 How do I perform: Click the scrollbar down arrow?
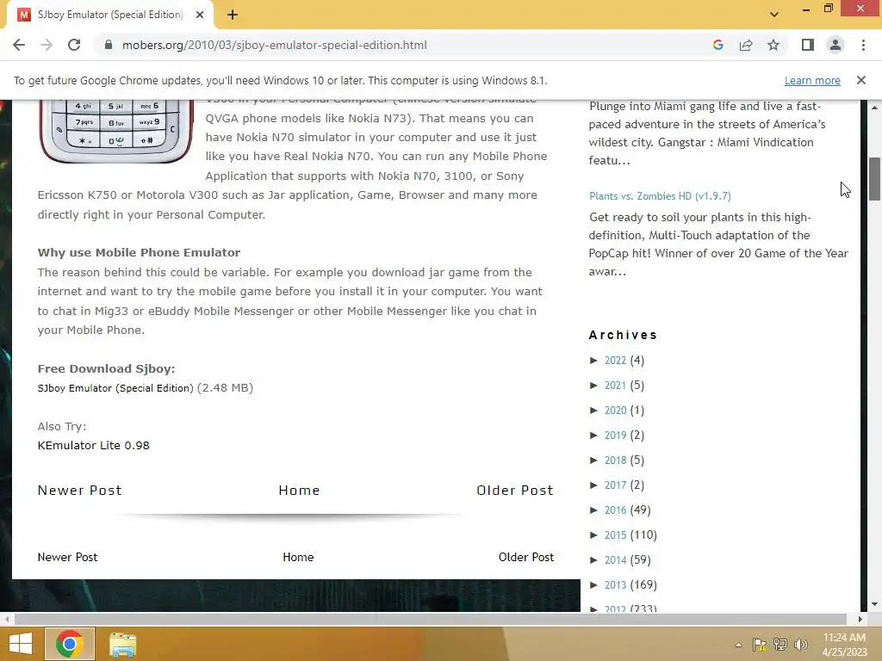874,604
